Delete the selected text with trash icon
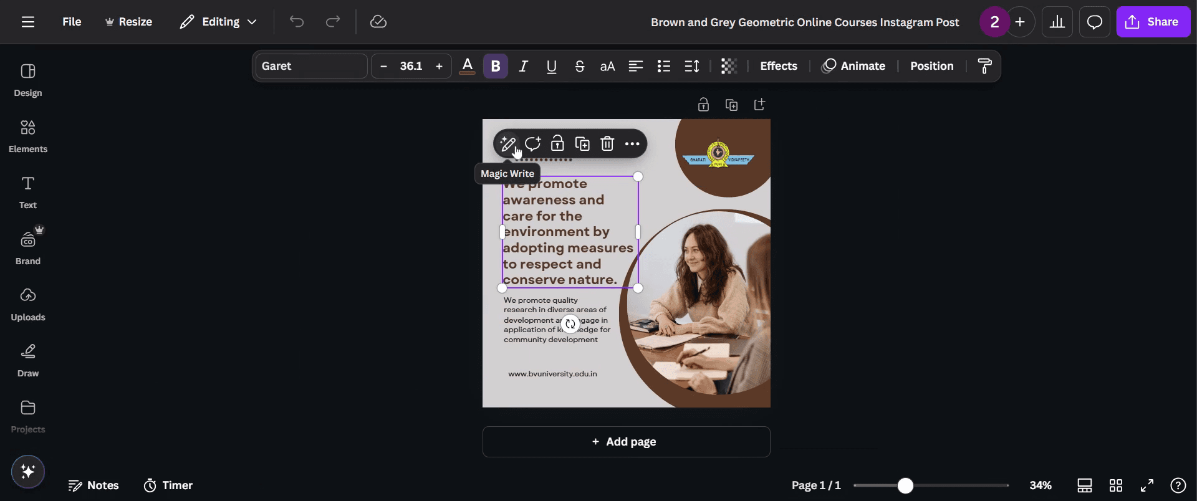Viewport: 1197px width, 501px height. click(607, 144)
